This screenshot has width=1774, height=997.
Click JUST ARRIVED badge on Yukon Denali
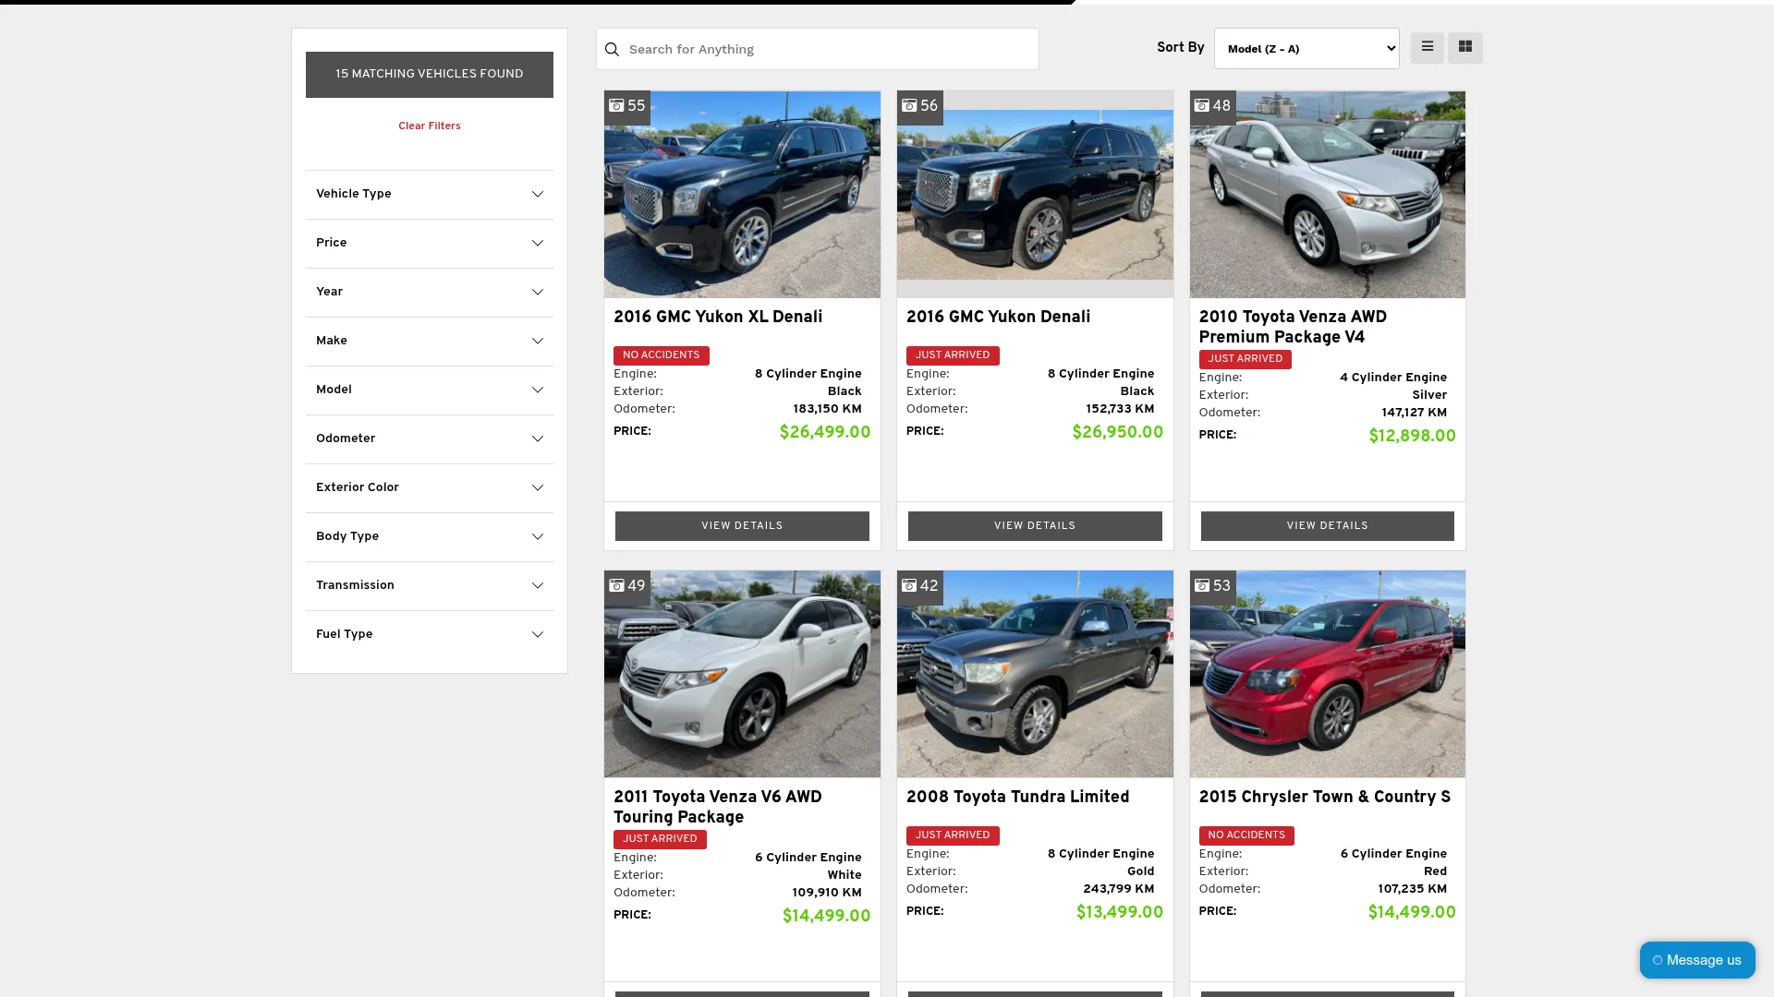953,355
